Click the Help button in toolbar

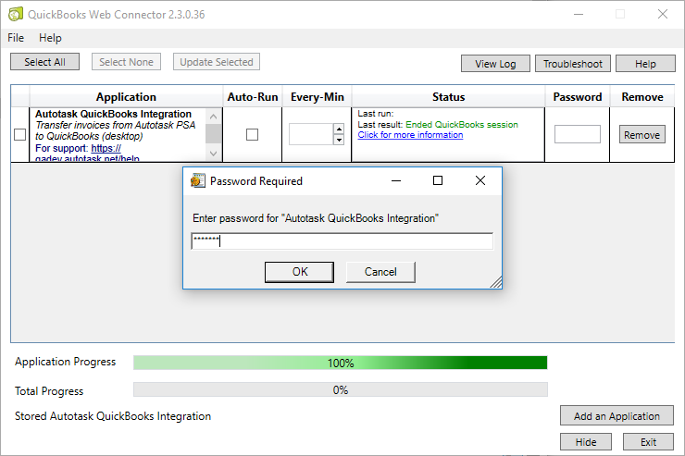tap(645, 64)
